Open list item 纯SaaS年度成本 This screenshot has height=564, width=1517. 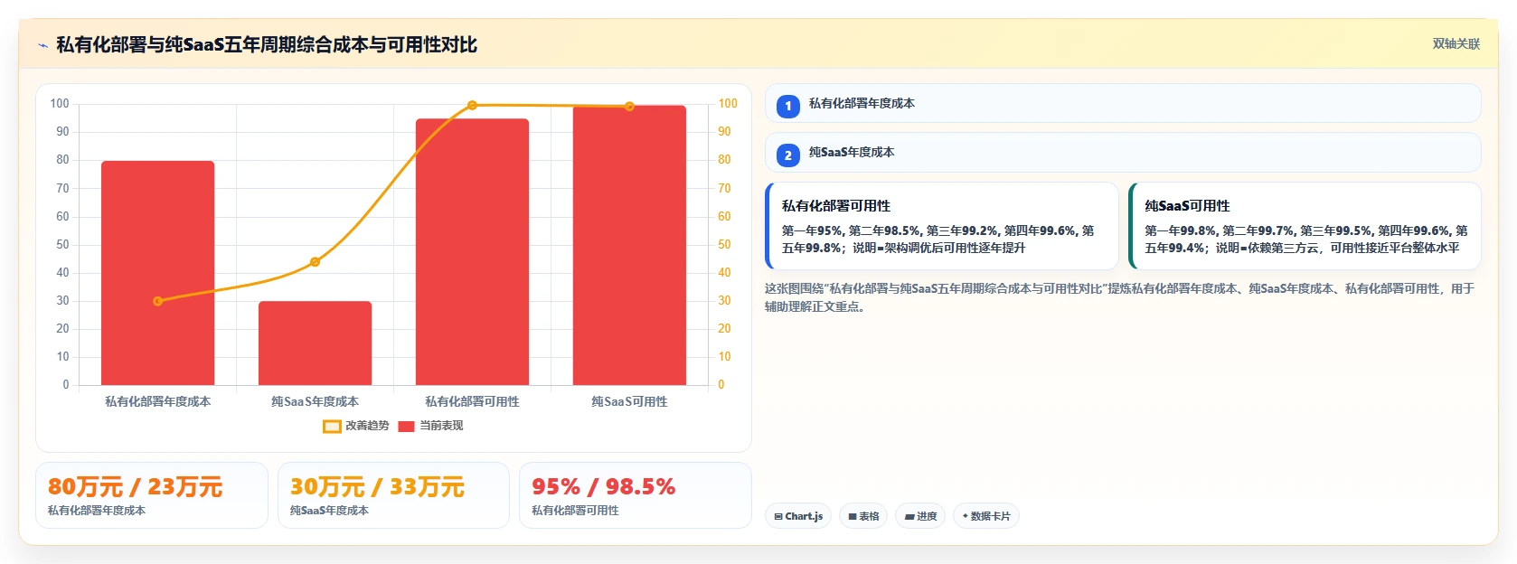(1123, 152)
